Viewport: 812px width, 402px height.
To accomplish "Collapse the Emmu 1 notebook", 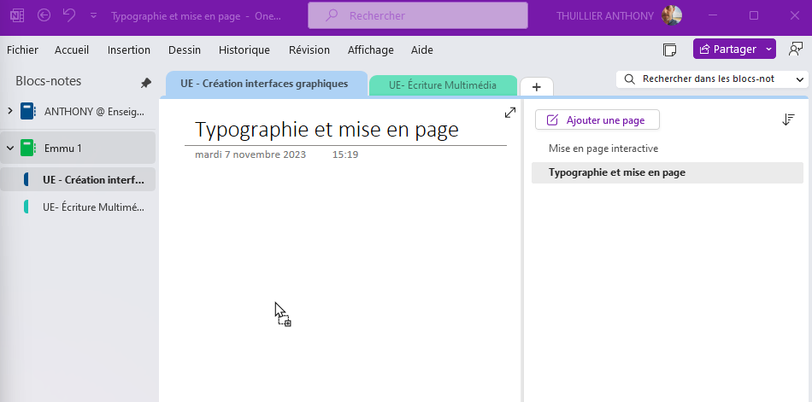I will click(x=10, y=148).
